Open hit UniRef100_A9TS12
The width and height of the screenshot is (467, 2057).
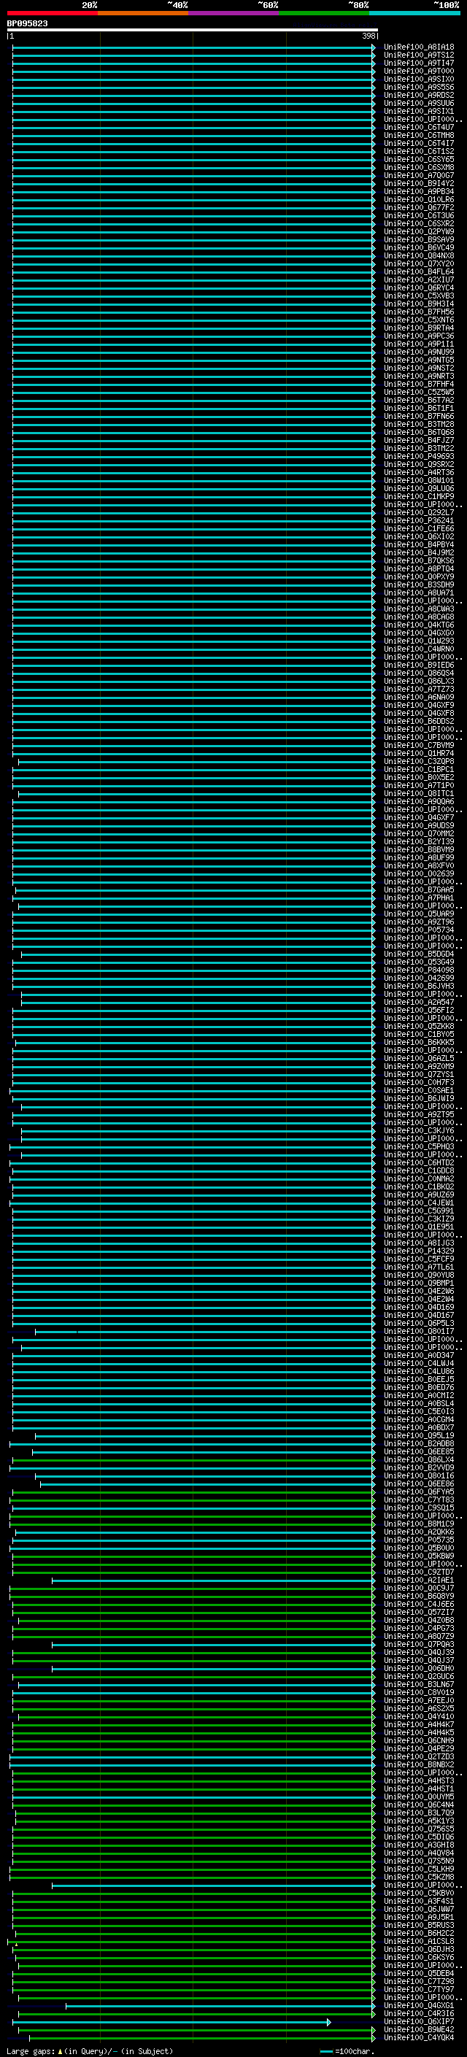(419, 55)
